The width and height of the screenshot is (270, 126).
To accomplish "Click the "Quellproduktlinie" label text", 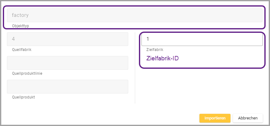I will coord(27,73).
